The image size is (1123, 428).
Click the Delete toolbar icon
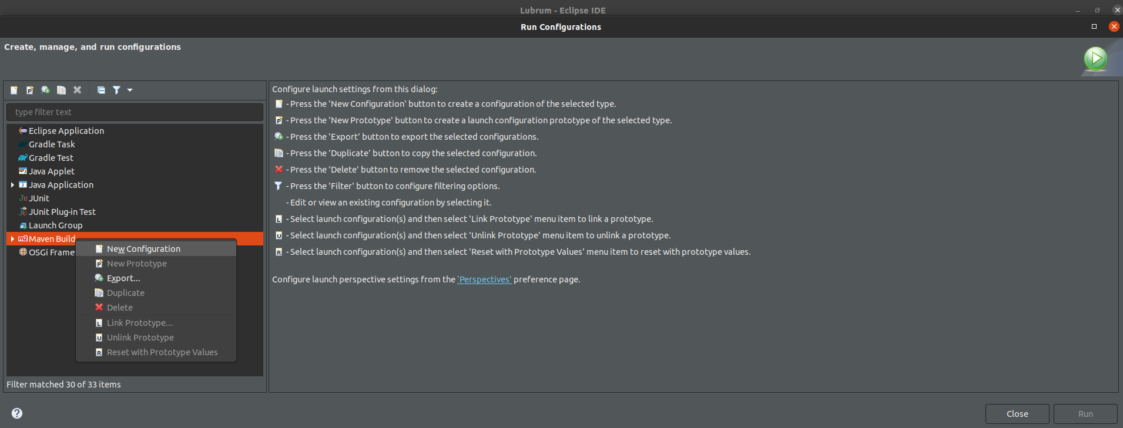click(x=77, y=90)
